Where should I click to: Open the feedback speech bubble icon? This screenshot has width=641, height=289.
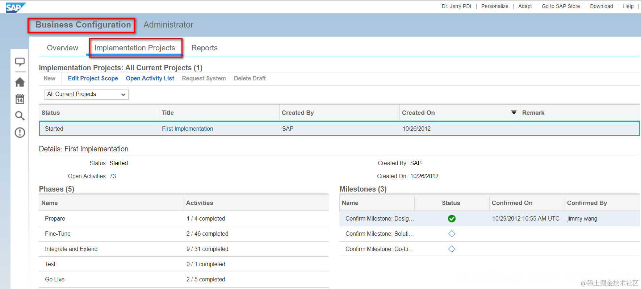[x=20, y=62]
